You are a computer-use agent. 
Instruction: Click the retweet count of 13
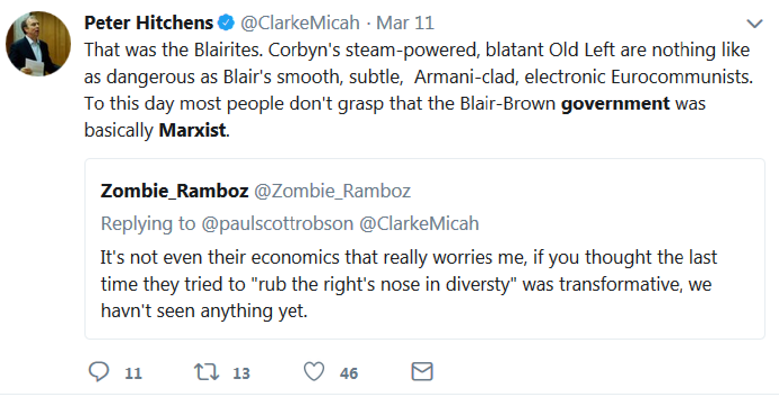[x=241, y=373]
